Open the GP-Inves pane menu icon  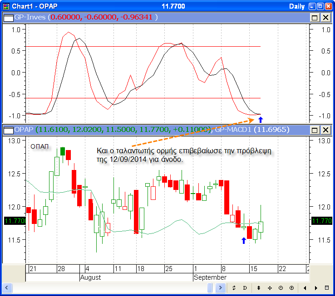pos(8,17)
